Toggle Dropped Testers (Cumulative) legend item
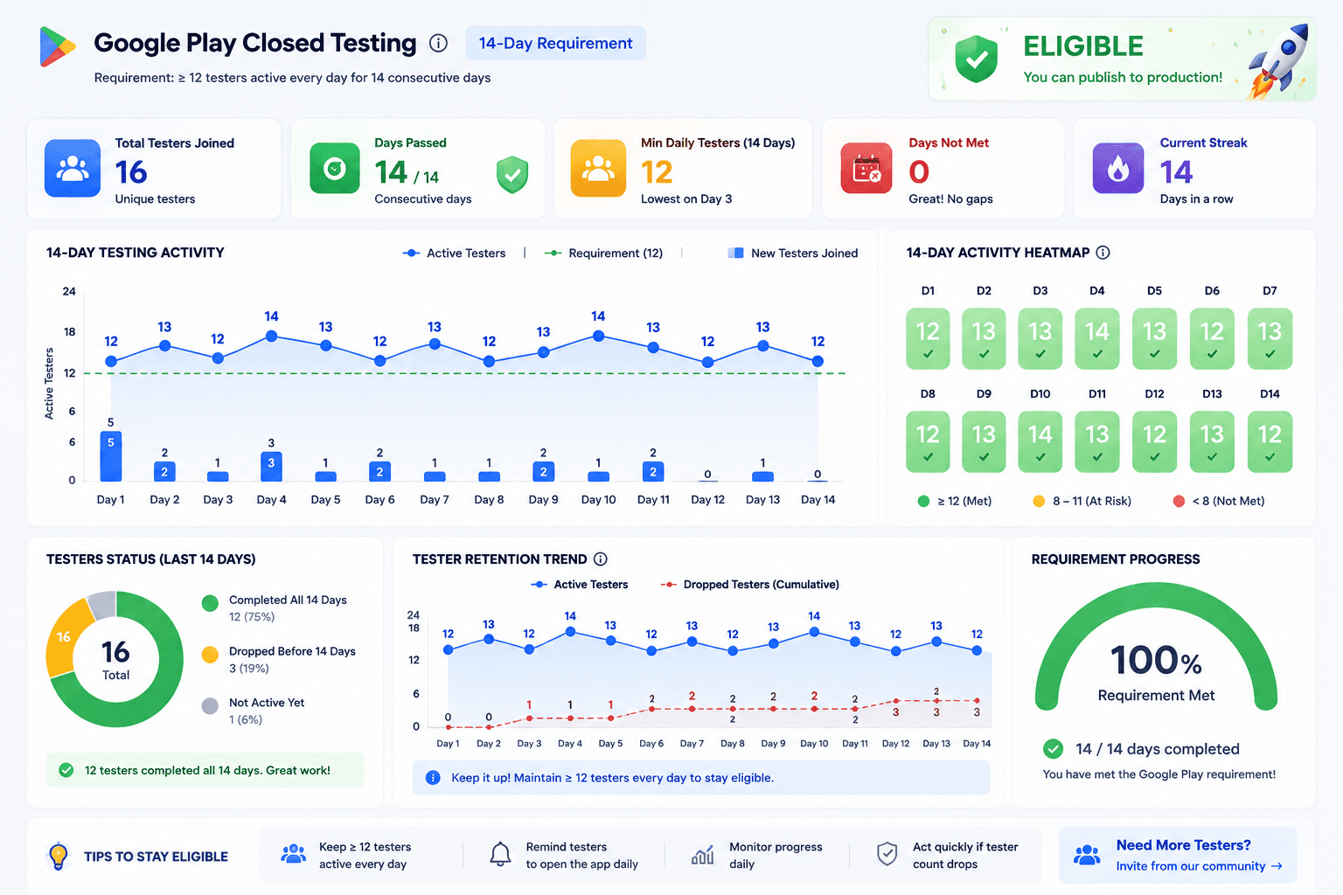The width and height of the screenshot is (1343, 895). [750, 585]
